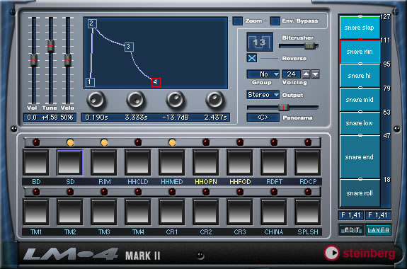Decrease Voicing with the down arrow
Viewport: 407px width, 269px height.
[316, 74]
